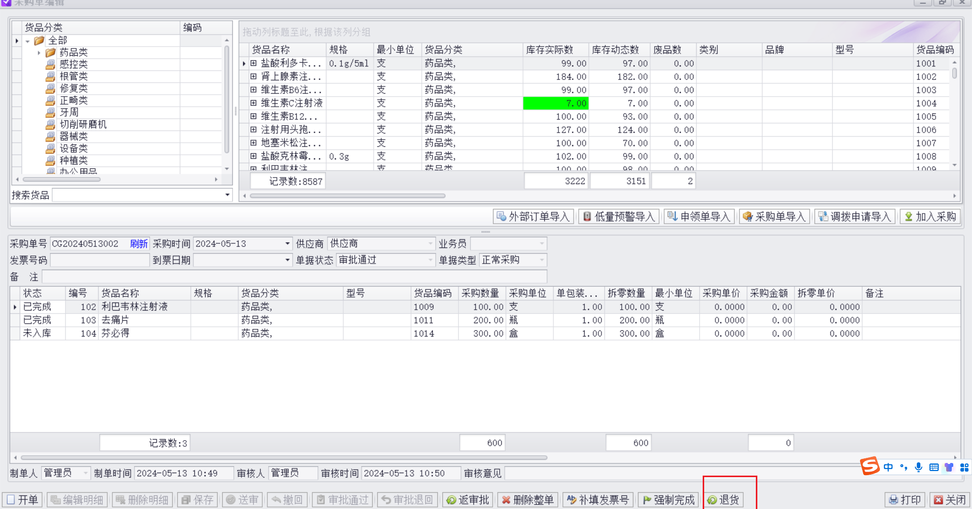Image resolution: width=972 pixels, height=509 pixels.
Task: Click the category tree vertical scrollbar
Action: click(226, 99)
